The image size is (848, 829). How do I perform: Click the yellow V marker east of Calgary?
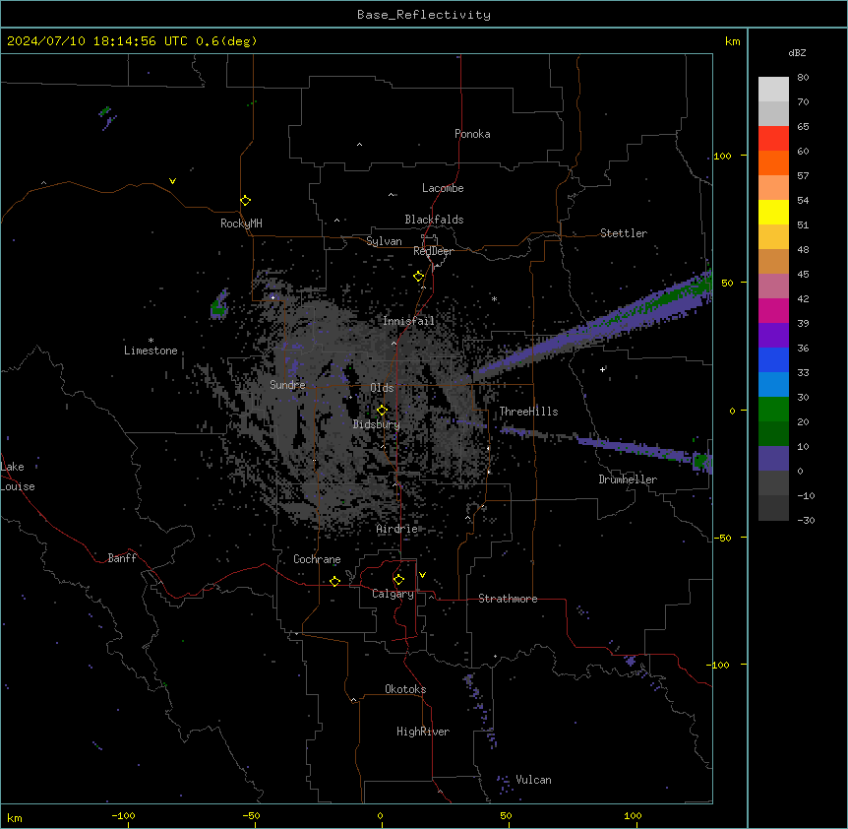pos(422,575)
